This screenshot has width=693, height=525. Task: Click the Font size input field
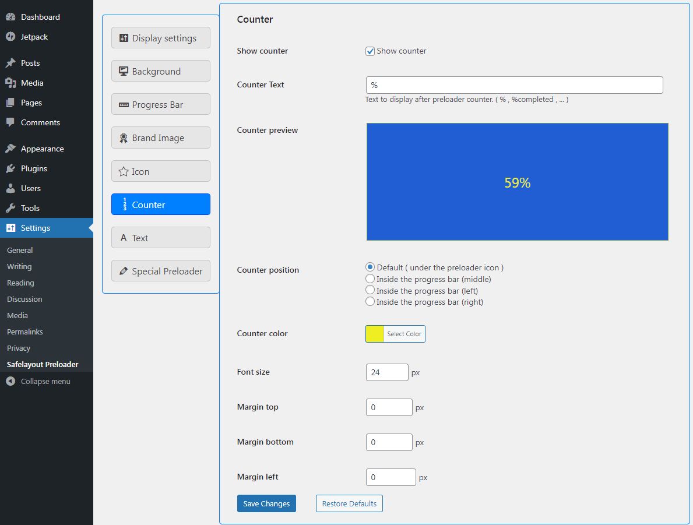(387, 372)
